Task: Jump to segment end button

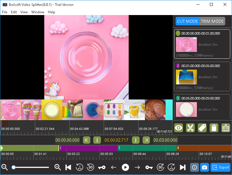Action: (x=146, y=140)
